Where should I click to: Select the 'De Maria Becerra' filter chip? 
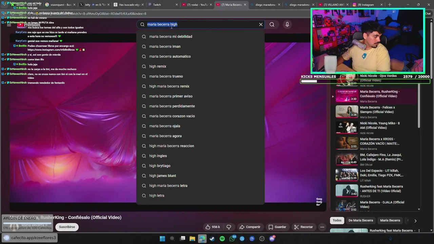[361, 220]
